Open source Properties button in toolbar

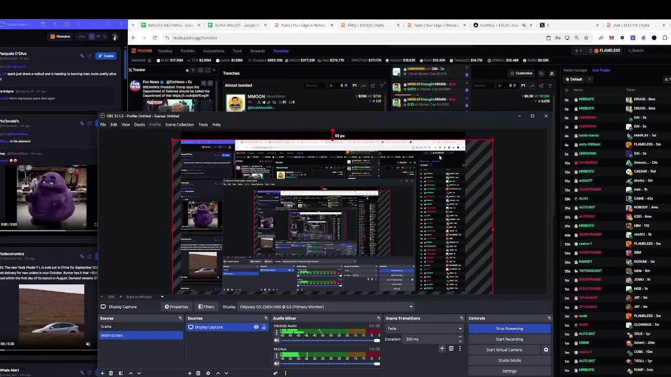tap(176, 307)
